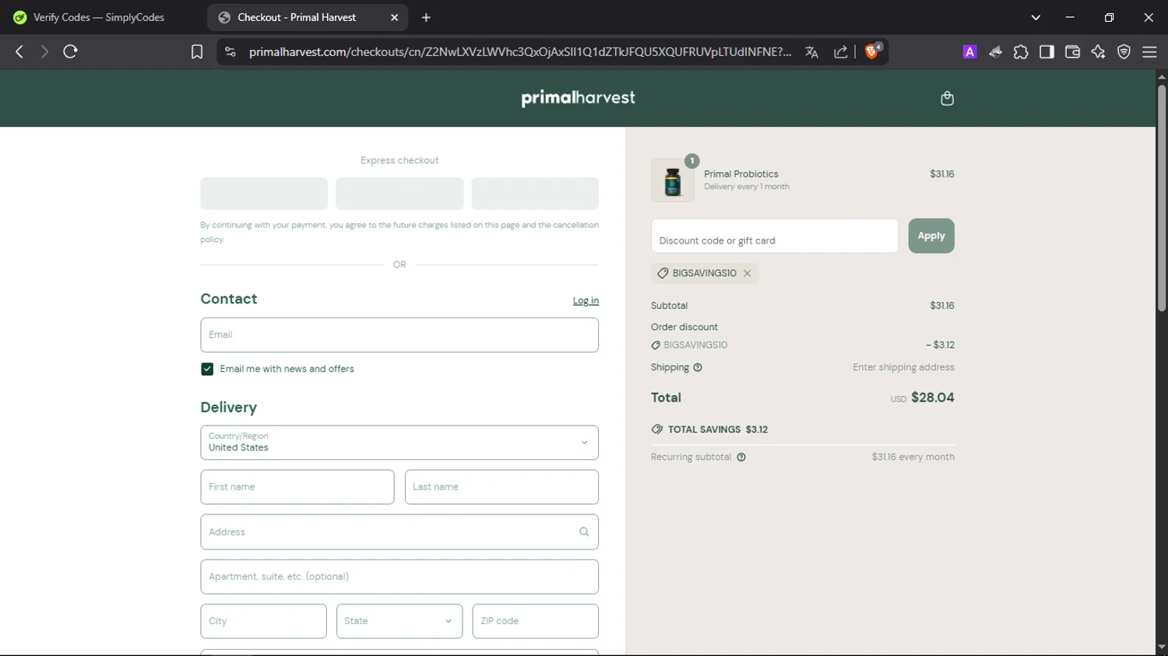Open the extension icon beside purple A

[995, 51]
